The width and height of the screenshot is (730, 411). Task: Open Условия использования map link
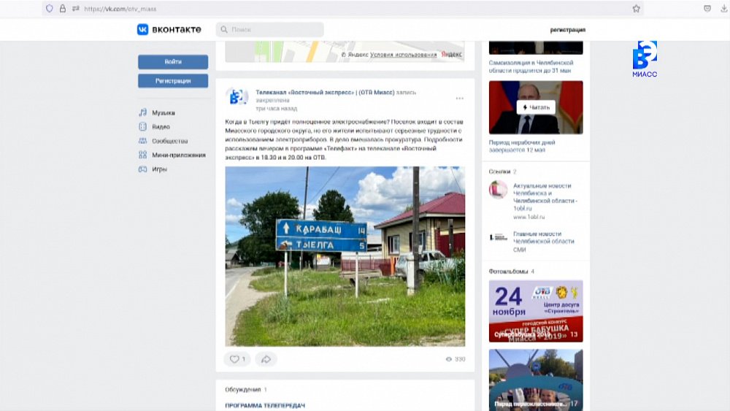403,55
